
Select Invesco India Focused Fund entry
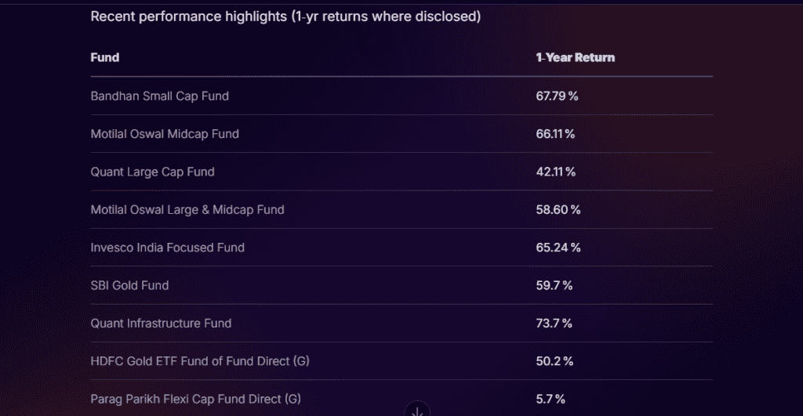pyautogui.click(x=167, y=248)
